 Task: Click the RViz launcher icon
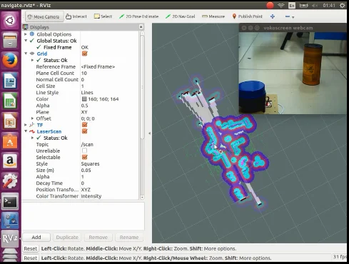[10, 238]
